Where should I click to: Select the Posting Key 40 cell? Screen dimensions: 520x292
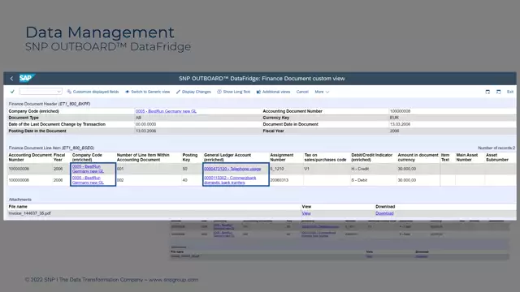coord(184,180)
